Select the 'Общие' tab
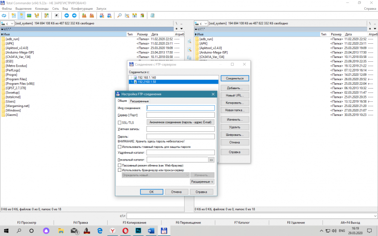This screenshot has width=378, height=236. coord(122,101)
